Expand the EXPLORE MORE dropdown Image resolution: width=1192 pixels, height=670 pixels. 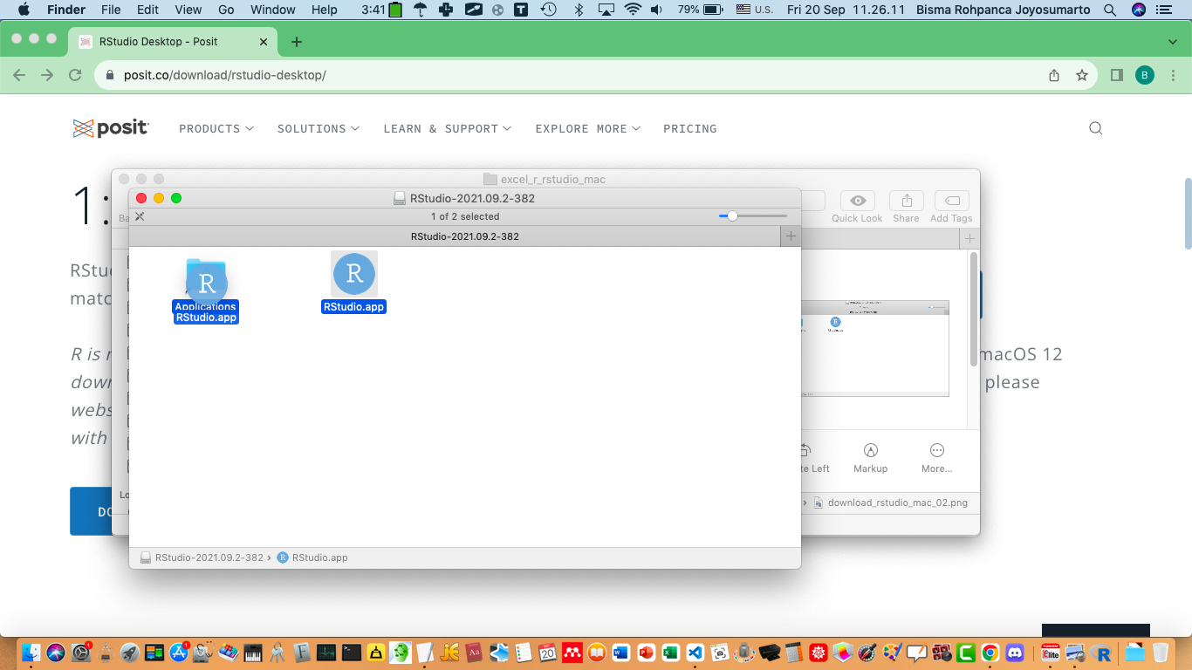click(588, 128)
